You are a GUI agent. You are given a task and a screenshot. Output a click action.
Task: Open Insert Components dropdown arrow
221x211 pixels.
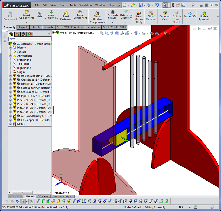[27, 22]
